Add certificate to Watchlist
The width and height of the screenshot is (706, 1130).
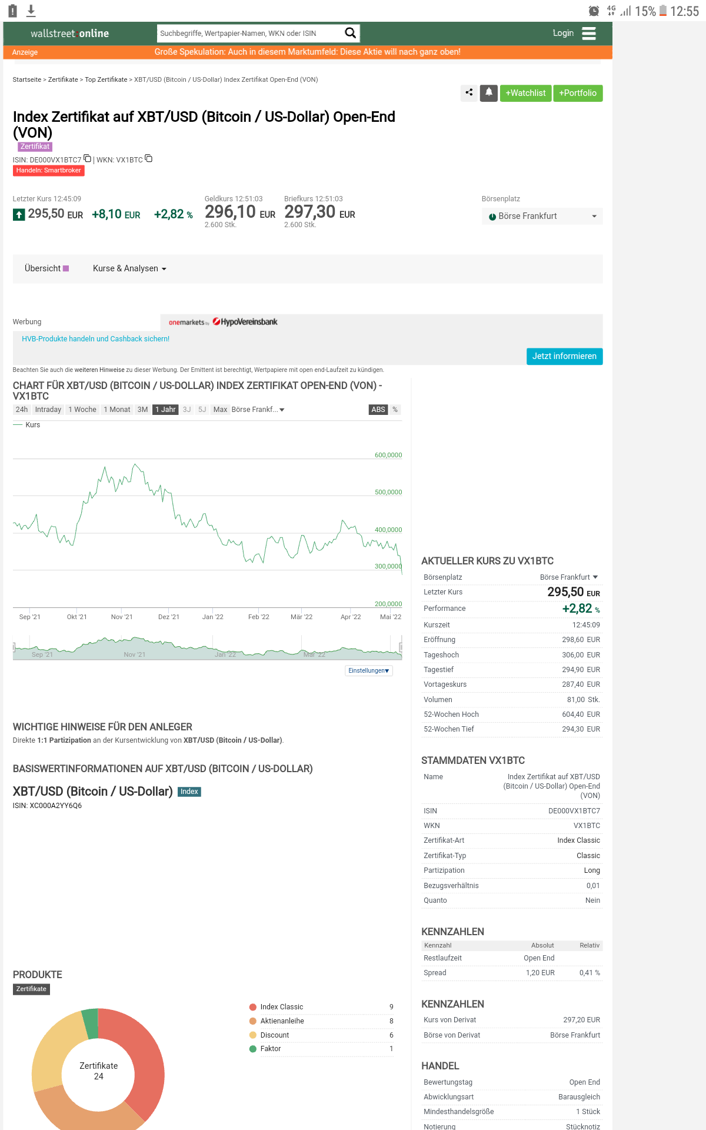pos(525,93)
